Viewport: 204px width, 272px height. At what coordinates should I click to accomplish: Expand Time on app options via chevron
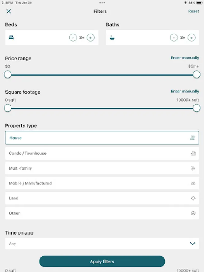193,244
